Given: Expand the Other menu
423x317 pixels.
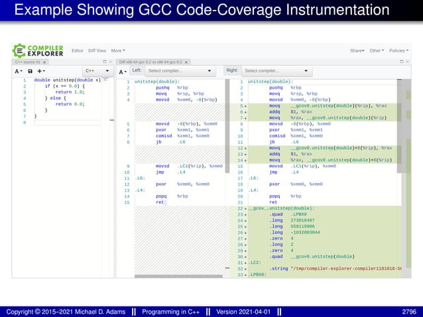Looking at the screenshot, I should click(x=377, y=50).
